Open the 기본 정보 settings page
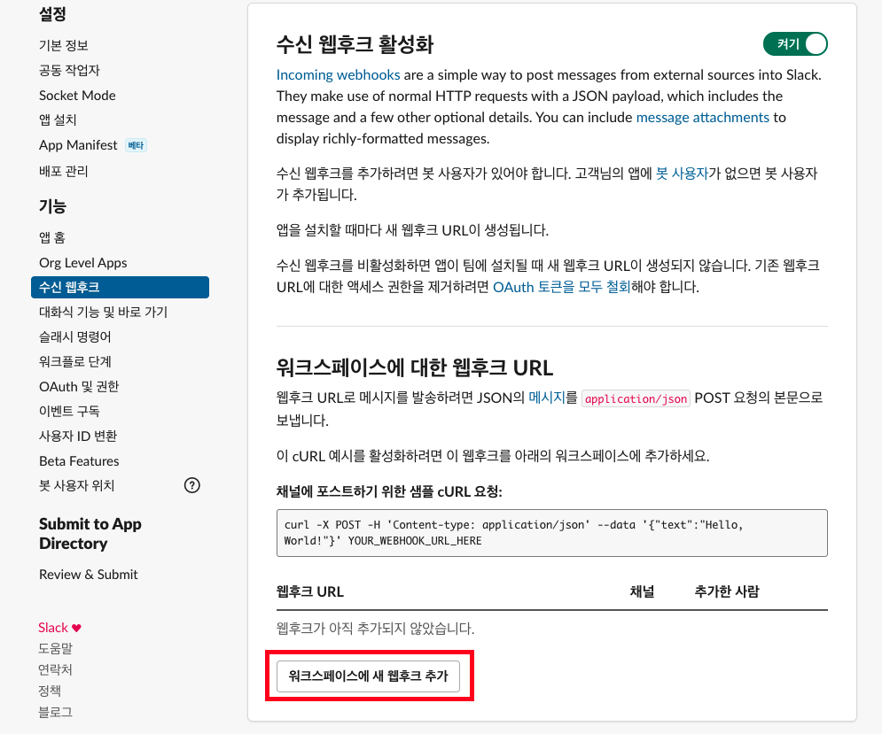882x734 pixels. click(64, 45)
